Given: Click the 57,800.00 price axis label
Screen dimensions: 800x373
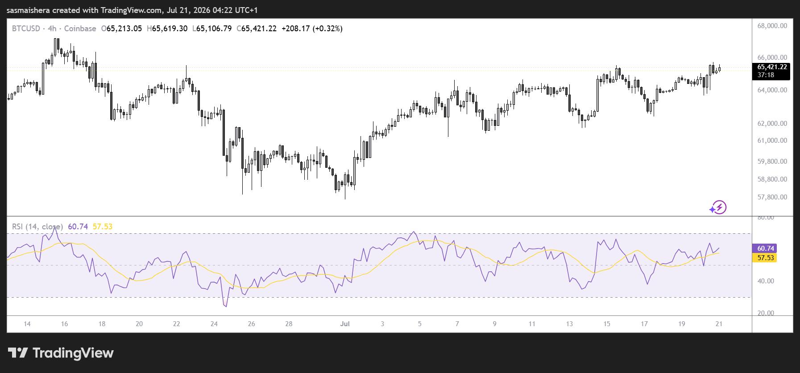Looking at the screenshot, I should (x=772, y=197).
